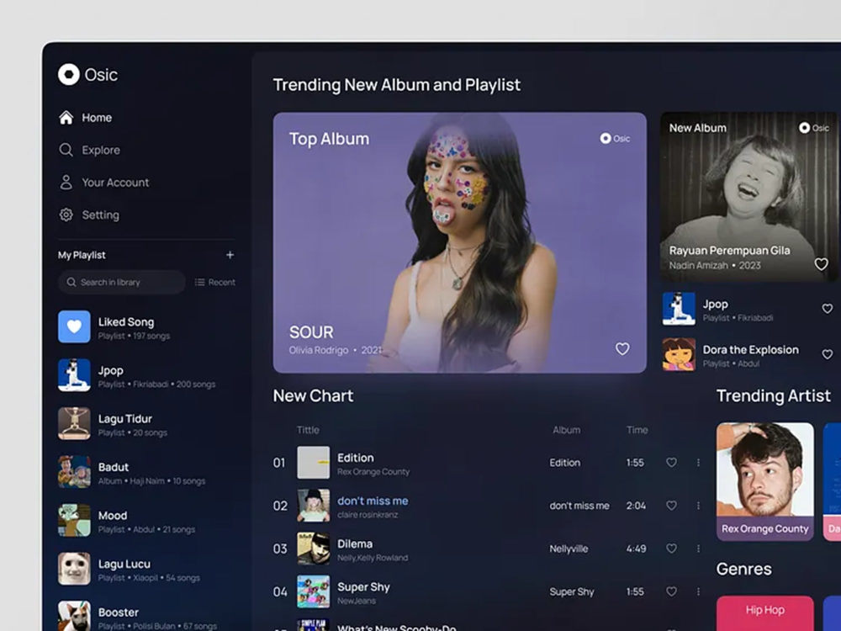Like the don't miss me track
Viewport: 841px width, 631px height.
pyautogui.click(x=671, y=506)
